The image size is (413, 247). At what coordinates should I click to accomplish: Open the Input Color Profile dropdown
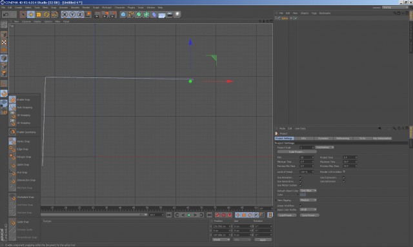(x=308, y=210)
